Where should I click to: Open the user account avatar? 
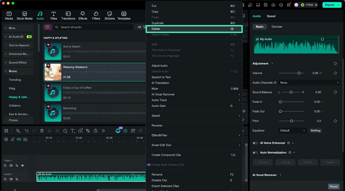pos(296,5)
